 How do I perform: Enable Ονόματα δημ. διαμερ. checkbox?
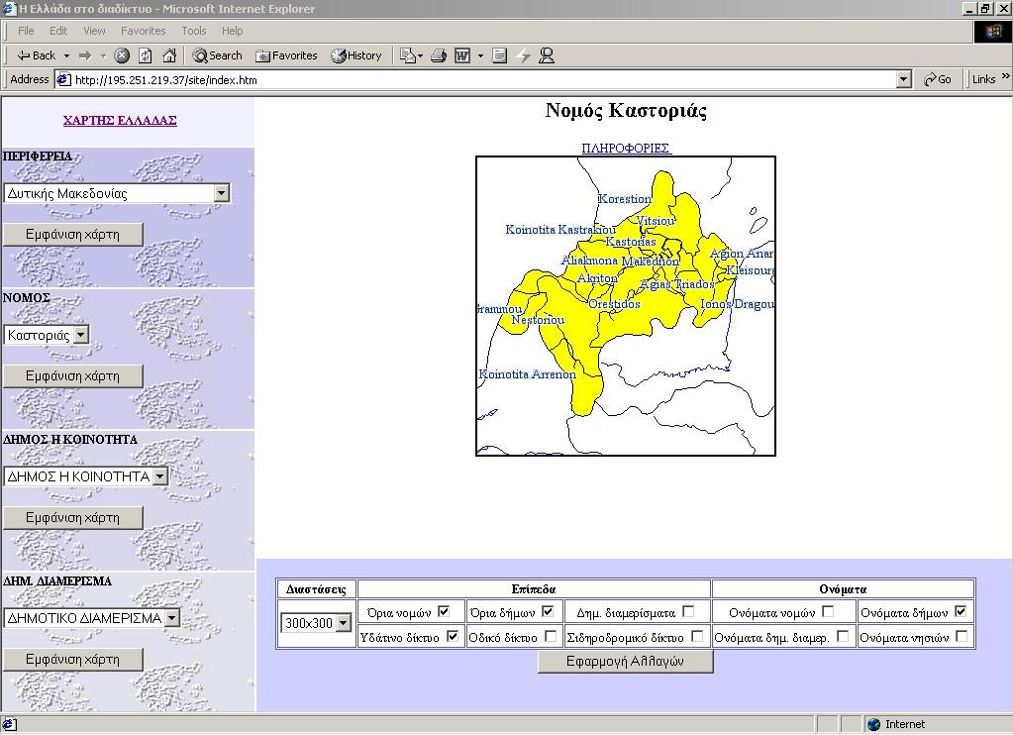tap(843, 636)
